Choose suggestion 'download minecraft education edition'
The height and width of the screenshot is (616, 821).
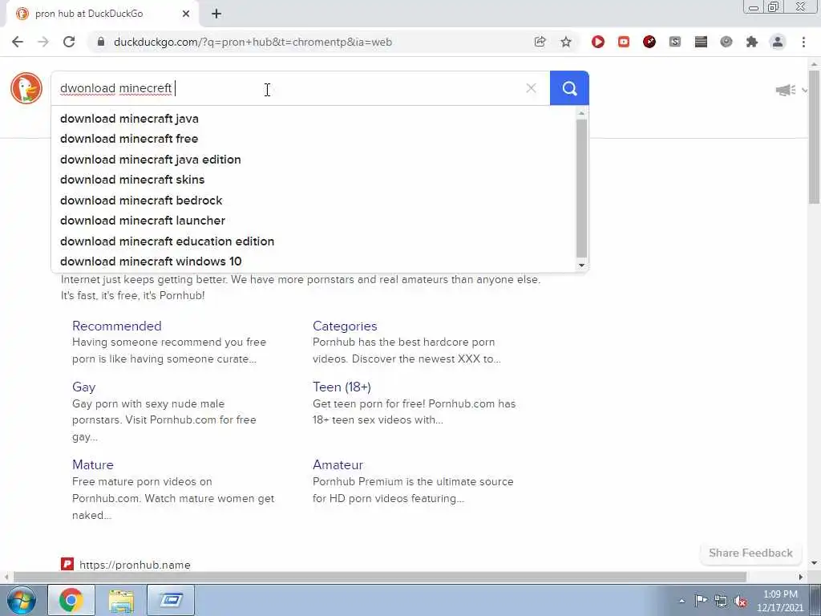(313, 241)
